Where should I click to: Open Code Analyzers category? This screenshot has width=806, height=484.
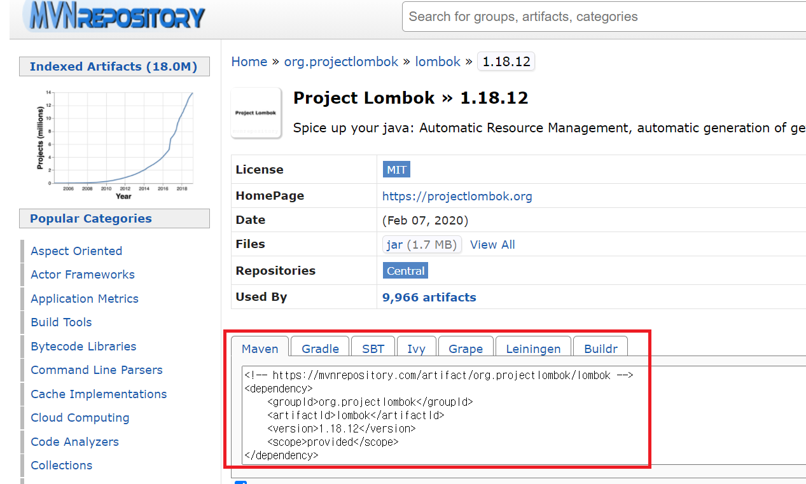click(74, 442)
